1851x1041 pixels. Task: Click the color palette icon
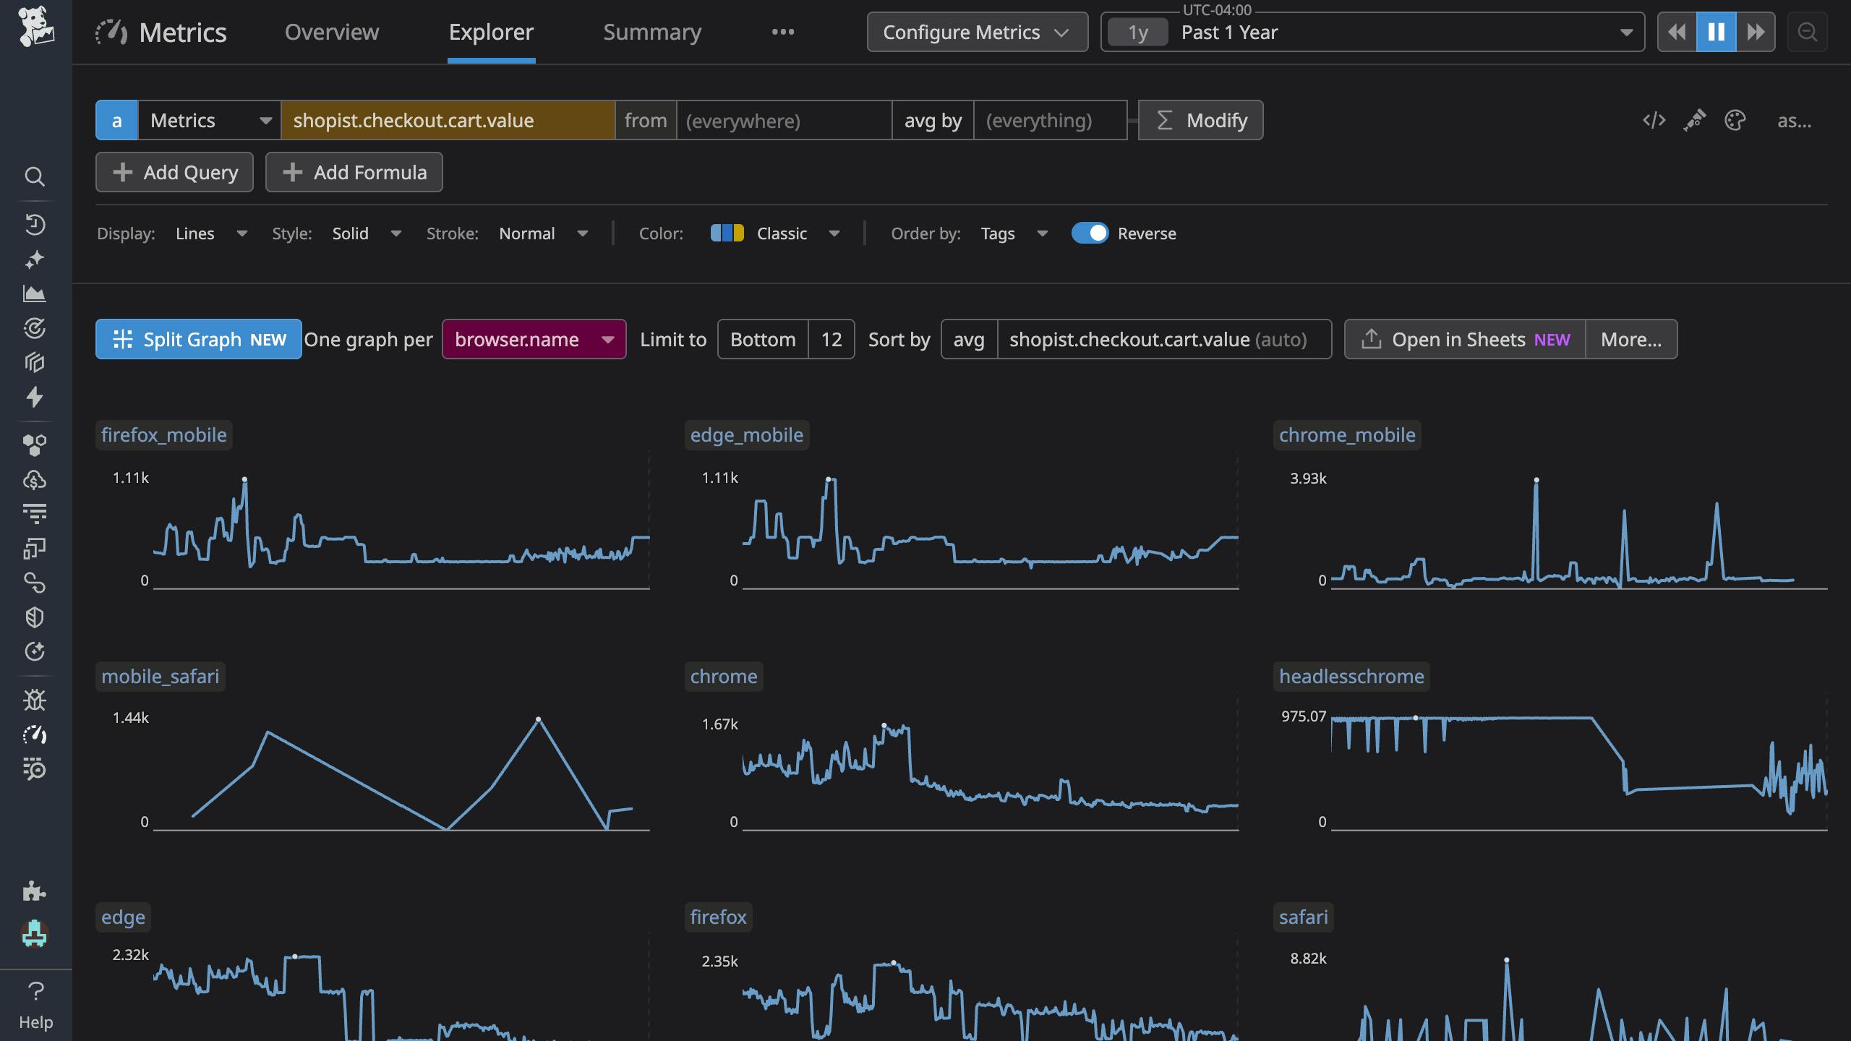(1735, 120)
